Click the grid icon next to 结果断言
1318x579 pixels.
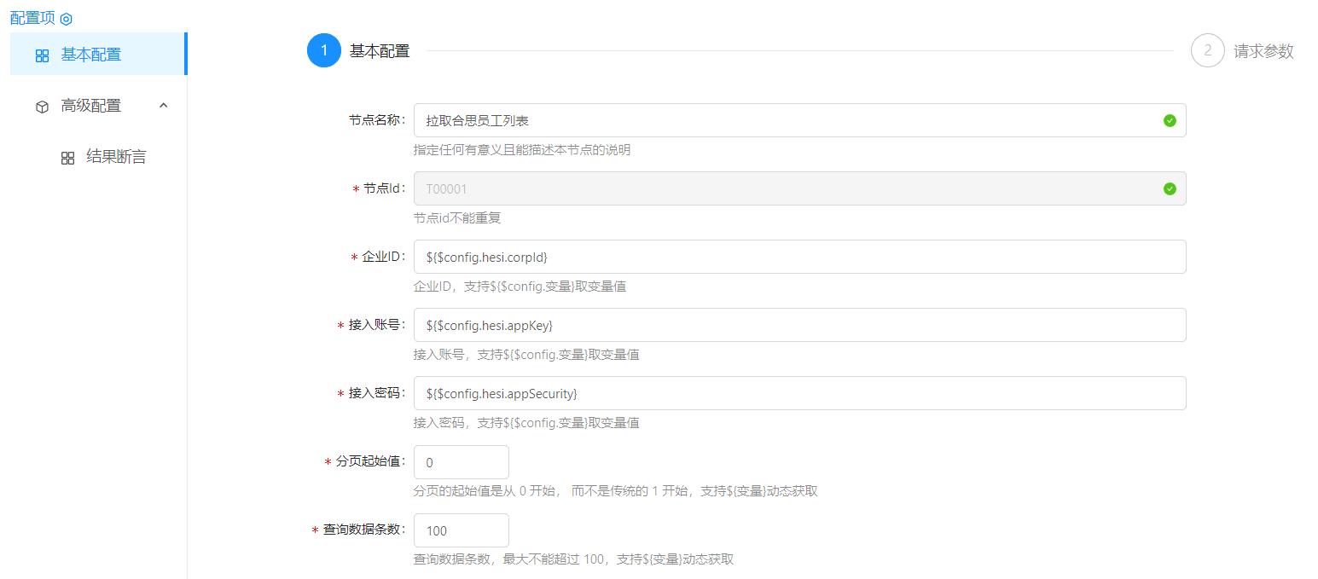[x=68, y=158]
